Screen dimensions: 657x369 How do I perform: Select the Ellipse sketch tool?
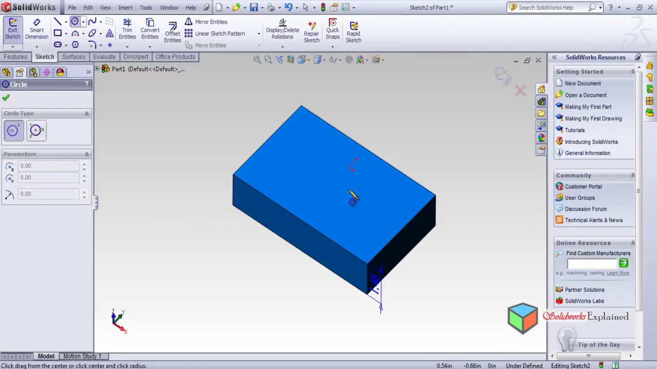[x=92, y=33]
